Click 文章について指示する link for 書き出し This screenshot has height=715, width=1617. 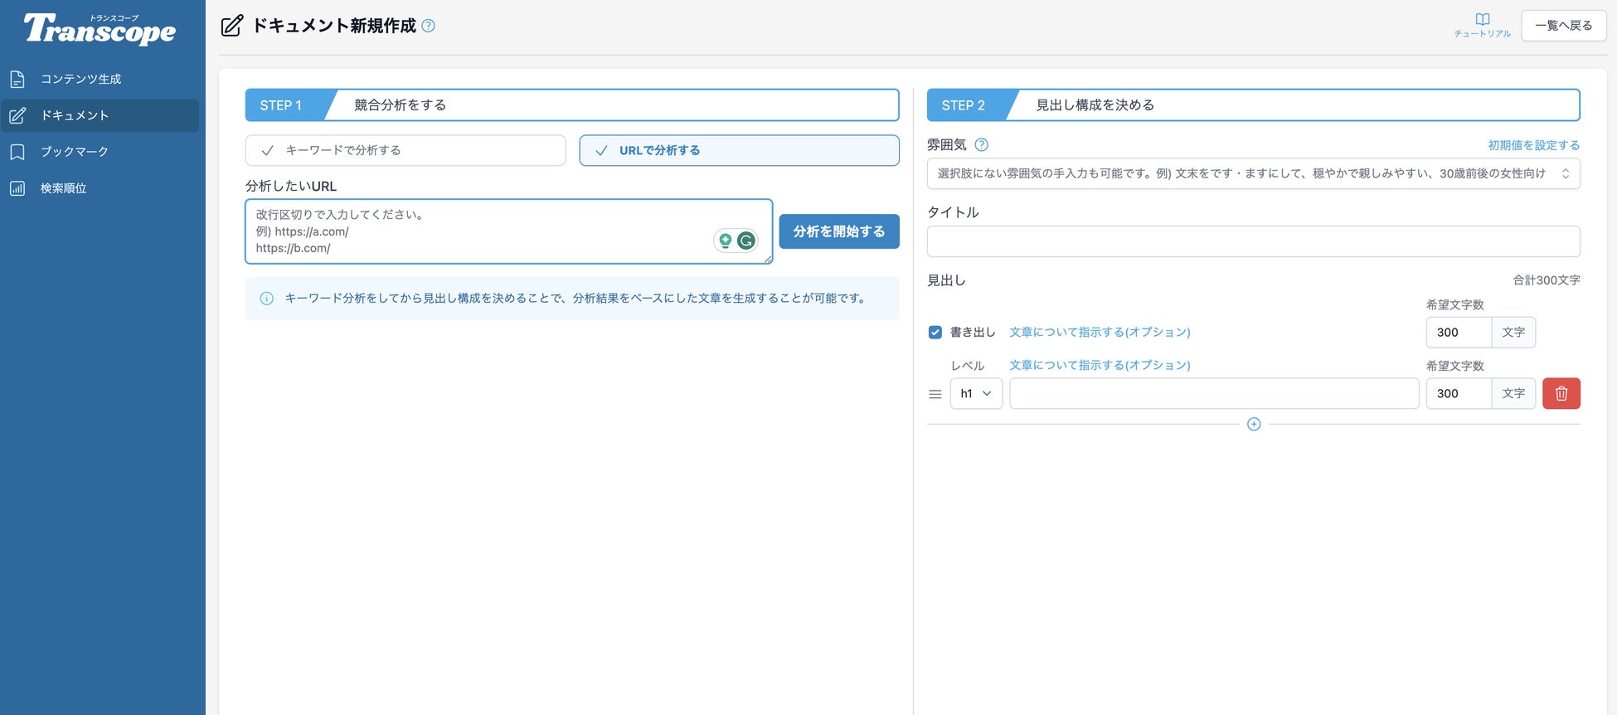1100,333
